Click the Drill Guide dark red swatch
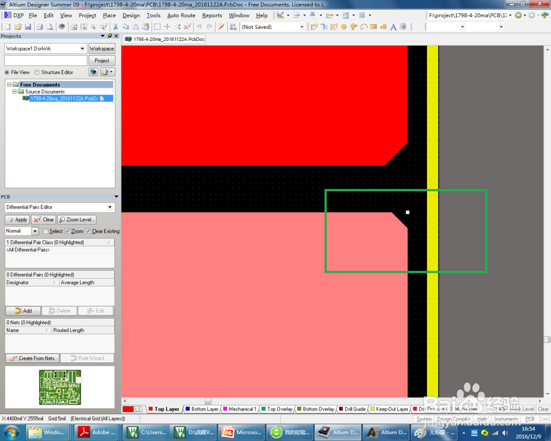551x441 pixels. tap(341, 408)
